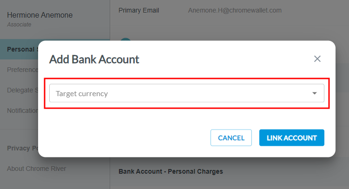Viewport: 349px width, 189px height.
Task: Click empty dialog area left of CANCEL
Action: [125, 138]
